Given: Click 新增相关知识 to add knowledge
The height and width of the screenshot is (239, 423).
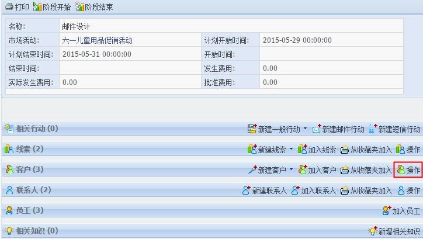Looking at the screenshot, I should [394, 231].
